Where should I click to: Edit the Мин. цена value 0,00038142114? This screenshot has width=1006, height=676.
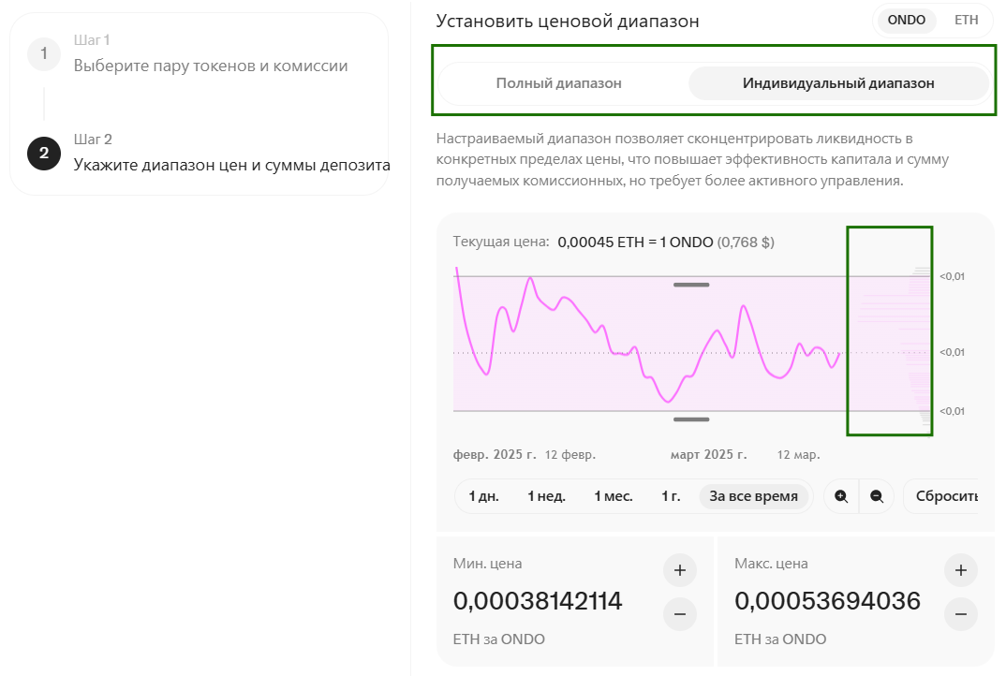[x=538, y=601]
